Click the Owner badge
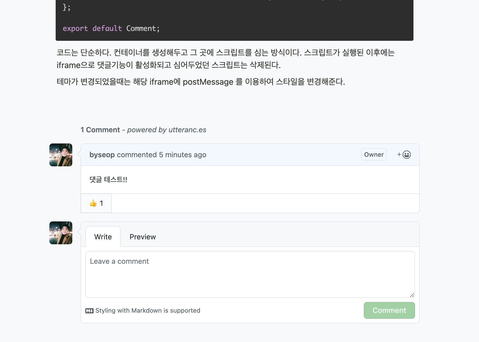This screenshot has width=479, height=342. coord(374,154)
